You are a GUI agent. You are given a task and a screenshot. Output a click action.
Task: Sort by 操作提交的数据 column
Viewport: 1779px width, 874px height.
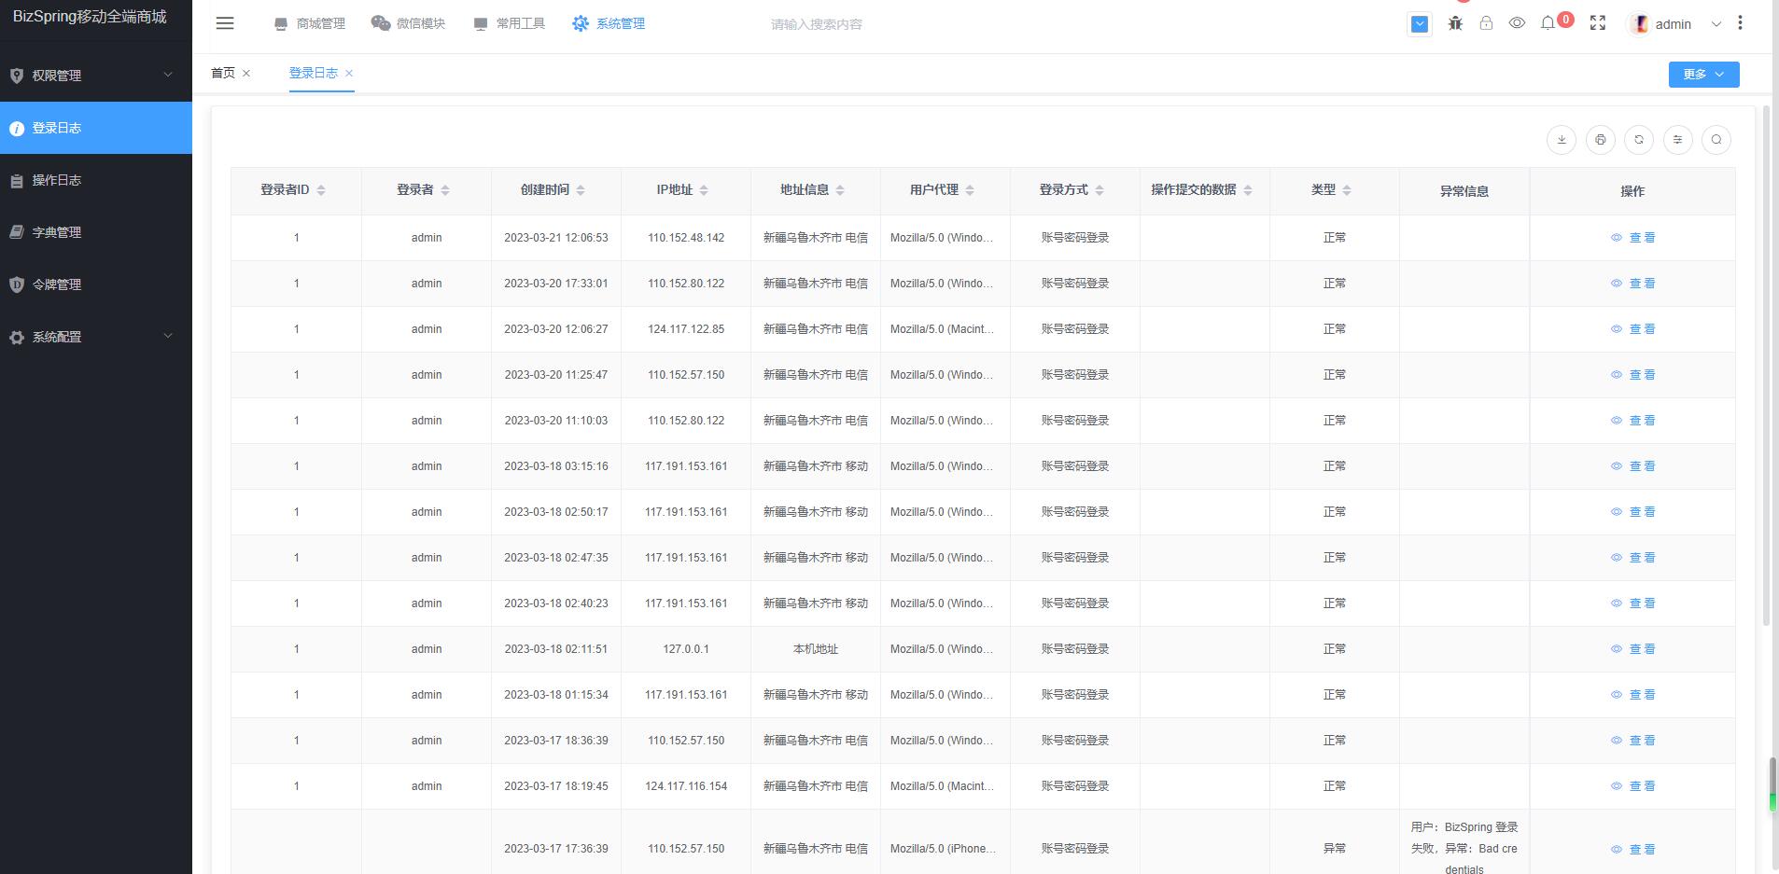pyautogui.click(x=1248, y=190)
